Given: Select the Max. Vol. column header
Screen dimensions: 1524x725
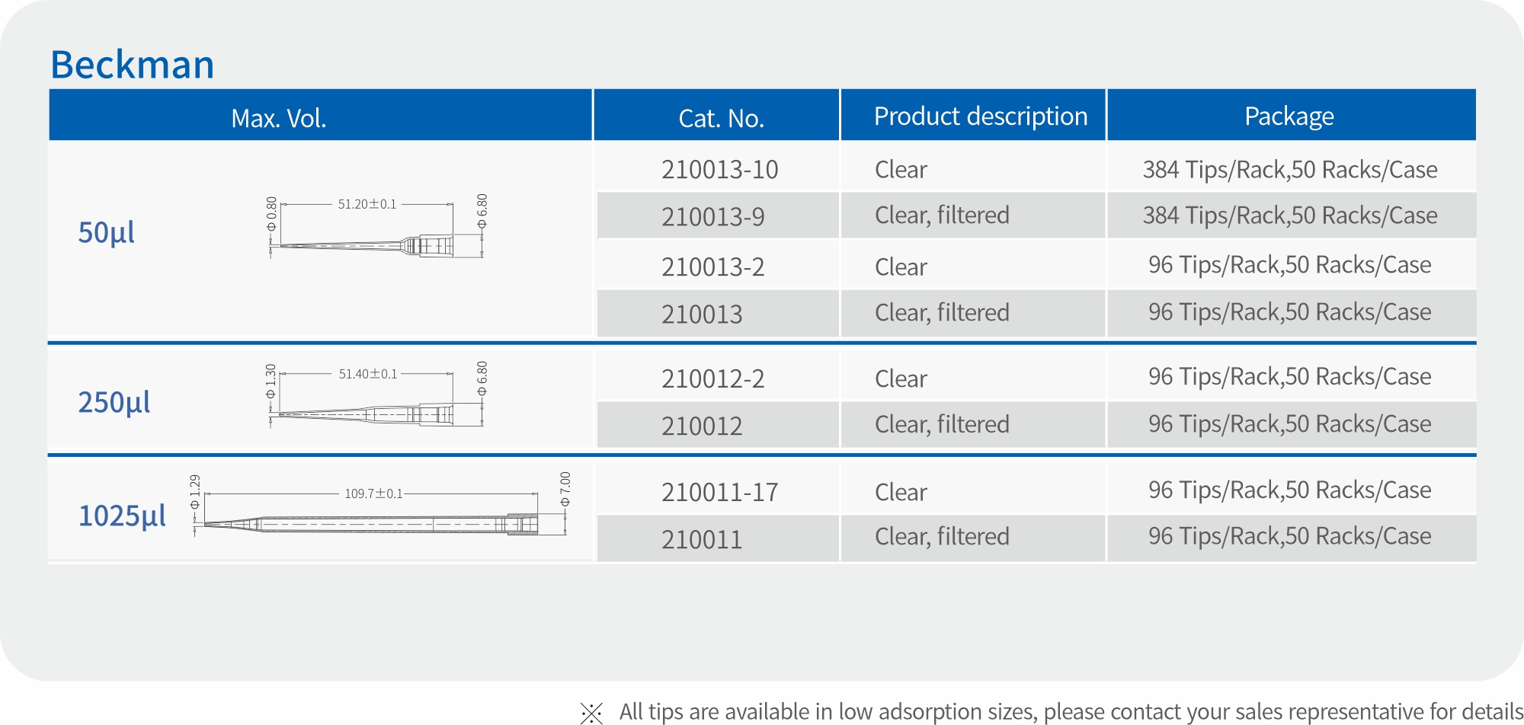Looking at the screenshot, I should pos(279,118).
